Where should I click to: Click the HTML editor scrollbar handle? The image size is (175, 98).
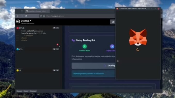click(59, 47)
